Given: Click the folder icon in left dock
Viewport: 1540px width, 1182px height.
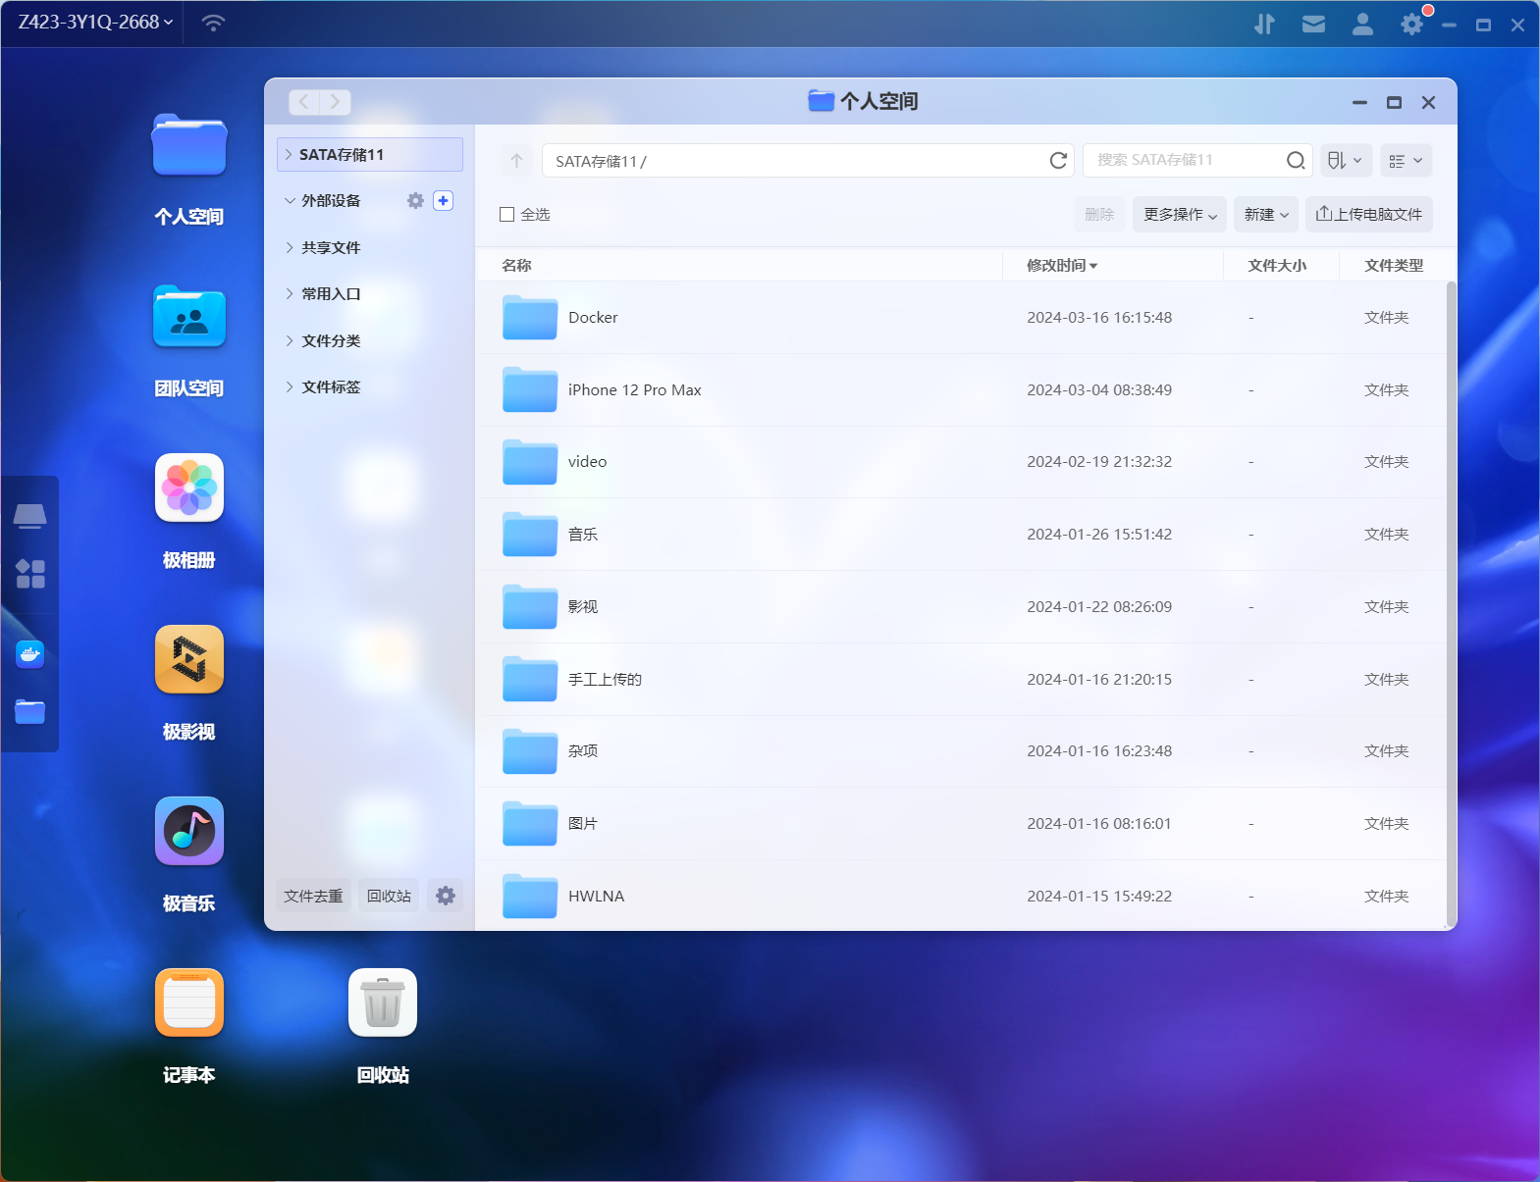Looking at the screenshot, I should coord(30,712).
